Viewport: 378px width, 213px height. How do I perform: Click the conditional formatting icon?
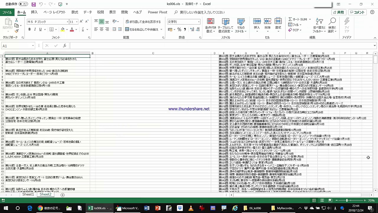coord(211,22)
